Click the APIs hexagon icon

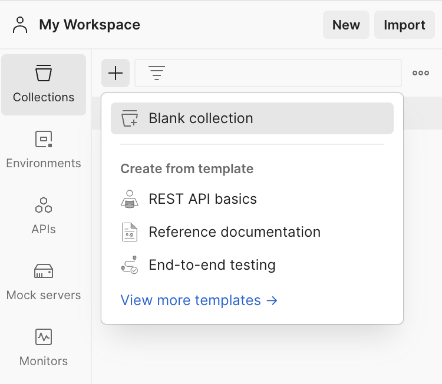(x=44, y=206)
